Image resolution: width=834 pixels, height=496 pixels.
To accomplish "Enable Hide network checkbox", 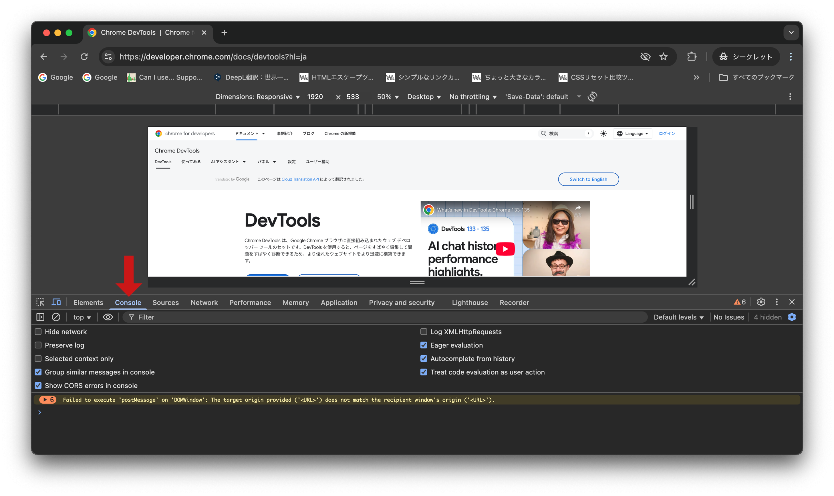I will [38, 331].
